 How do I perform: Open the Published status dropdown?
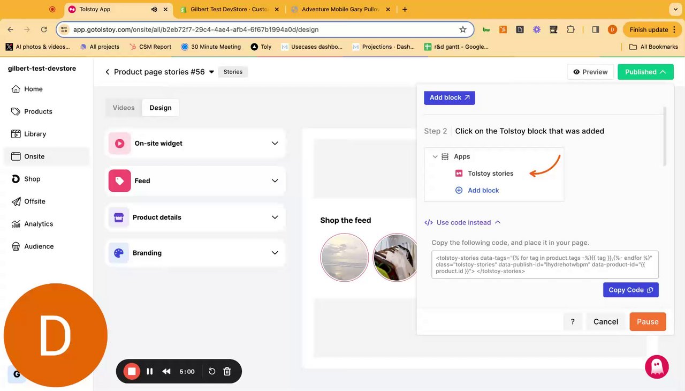[645, 72]
